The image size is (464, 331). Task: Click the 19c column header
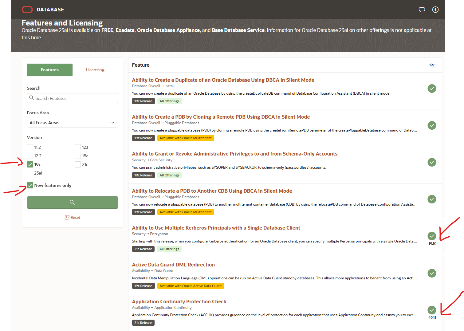pyautogui.click(x=432, y=65)
